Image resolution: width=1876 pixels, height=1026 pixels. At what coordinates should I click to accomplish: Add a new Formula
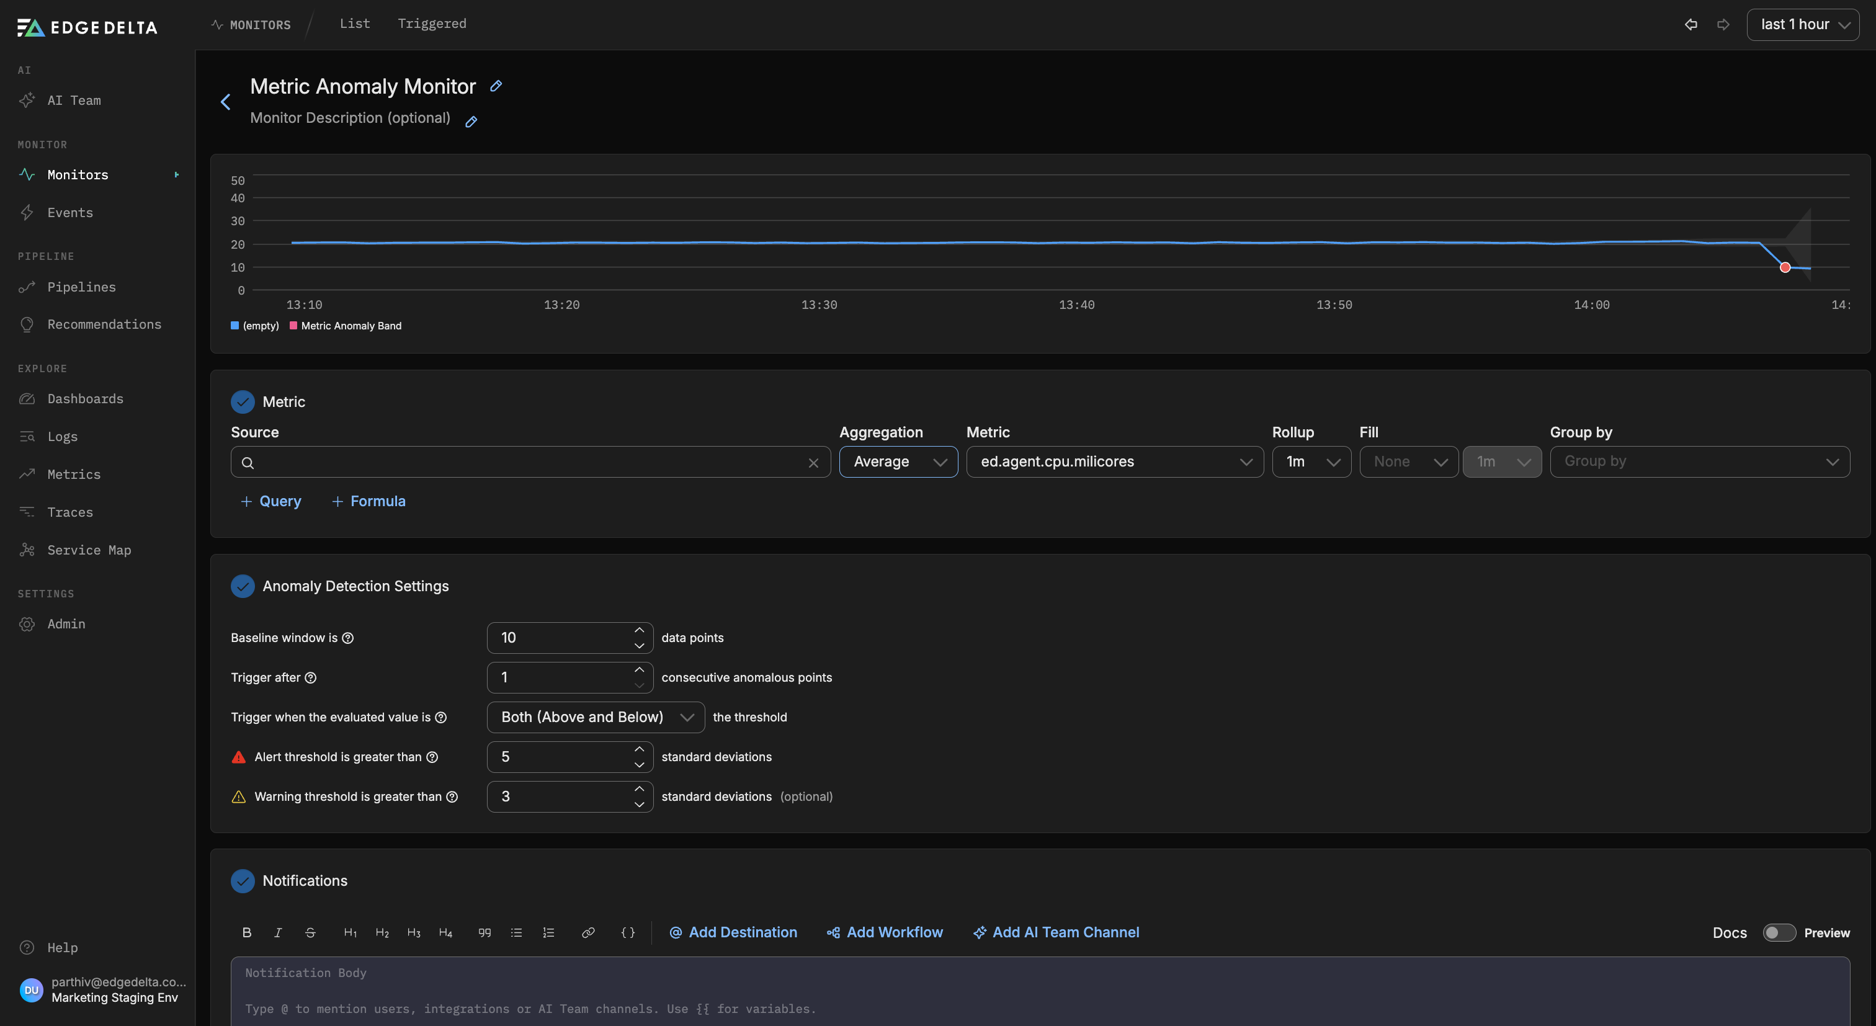click(x=368, y=501)
